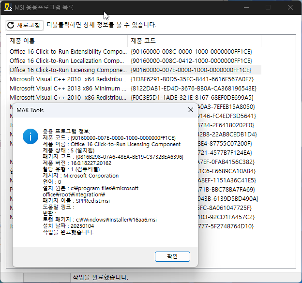302x283 pixels.
Task: Click product code ending E6689CA10AB4}
Action: pyautogui.click(x=226, y=171)
